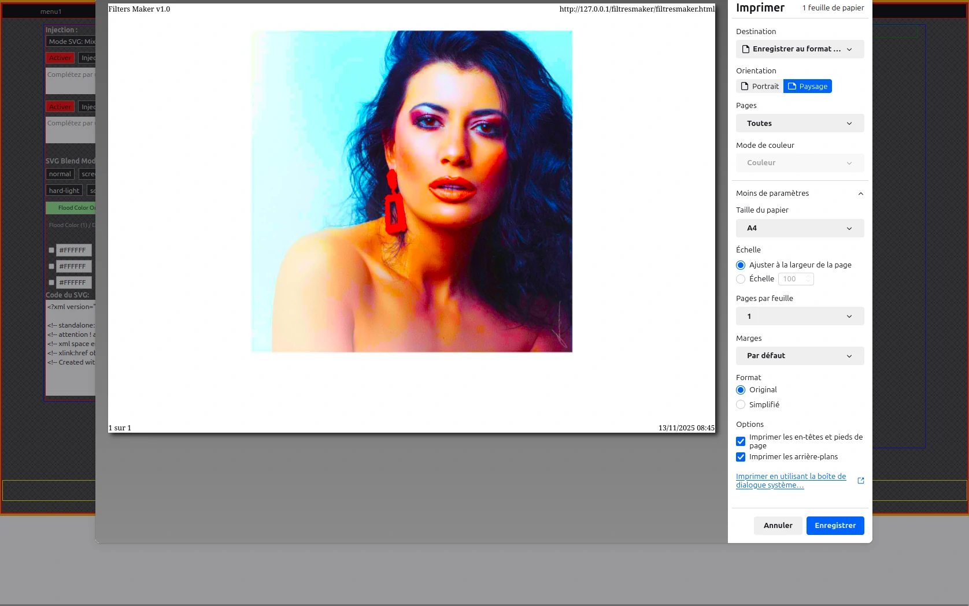Screen dimensions: 969x606
Task: Tick the checkbox beside the second #FFFFFF field
Action: pos(51,266)
